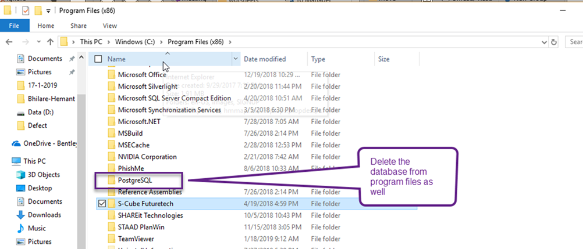Image resolution: width=583 pixels, height=249 pixels.
Task: Click Program Files (x86) breadcrumb in address bar
Action: (x=195, y=42)
